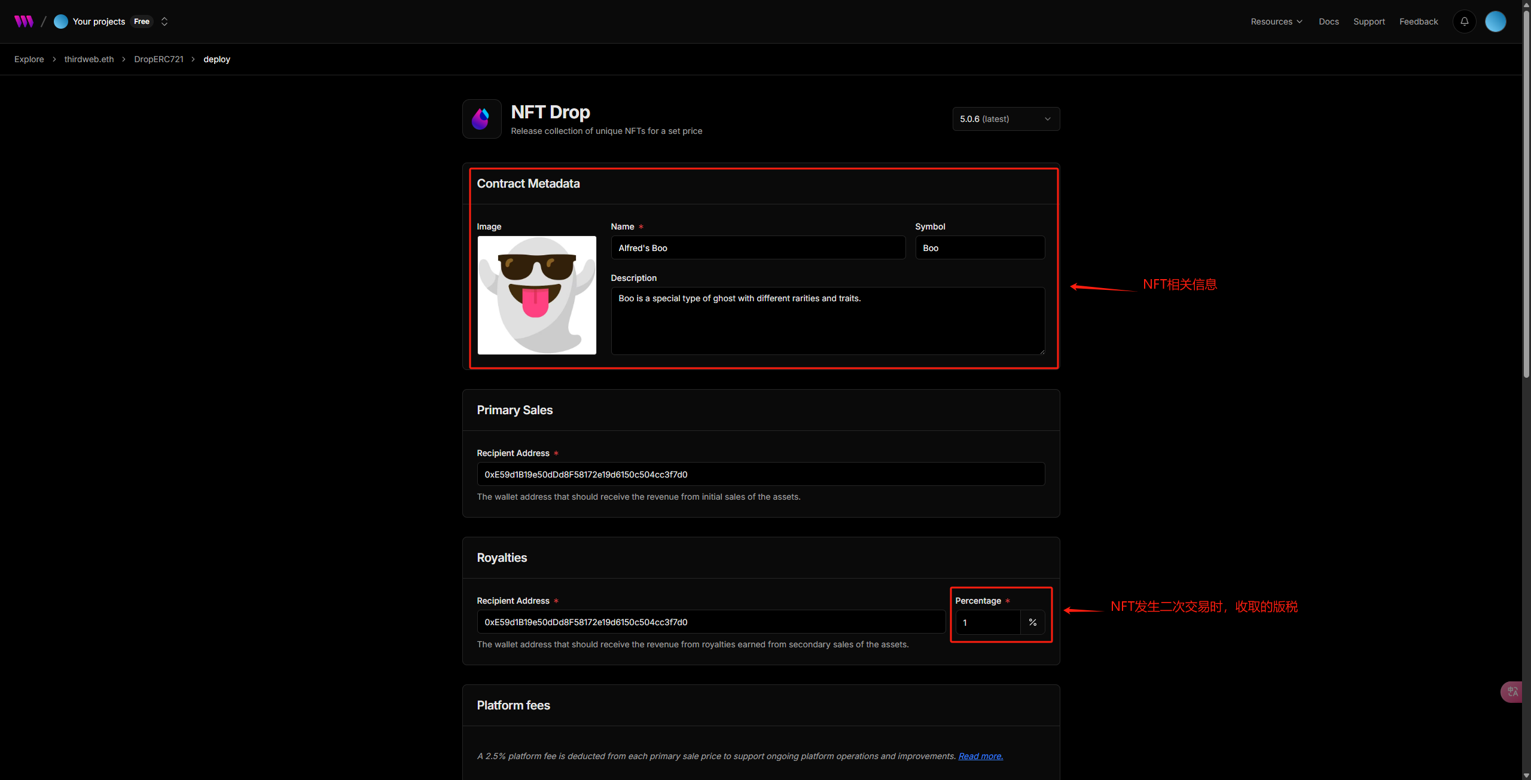1531x780 pixels.
Task: Click the percent sign icon
Action: click(x=1032, y=622)
